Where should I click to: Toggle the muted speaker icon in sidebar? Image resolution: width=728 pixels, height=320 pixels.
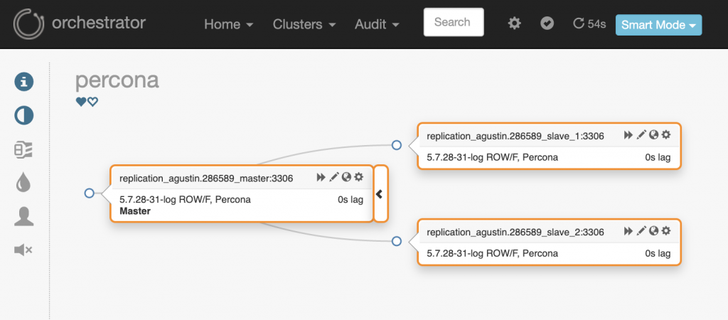pyautogui.click(x=23, y=250)
